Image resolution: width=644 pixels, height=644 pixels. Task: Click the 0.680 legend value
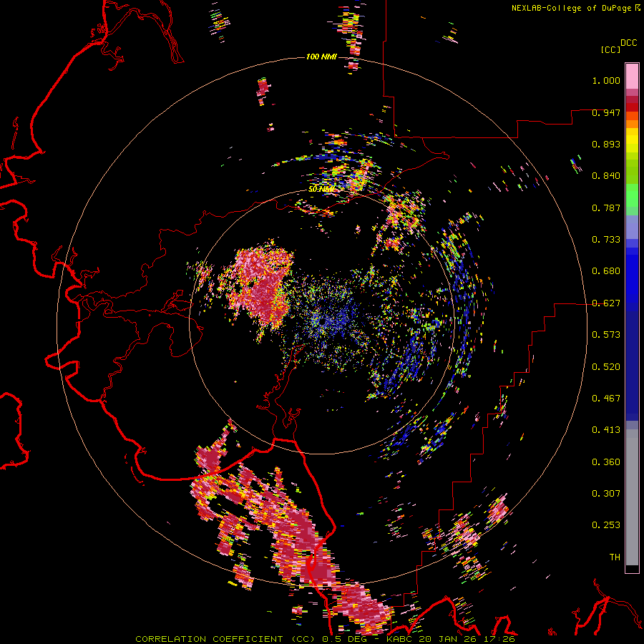tap(606, 271)
